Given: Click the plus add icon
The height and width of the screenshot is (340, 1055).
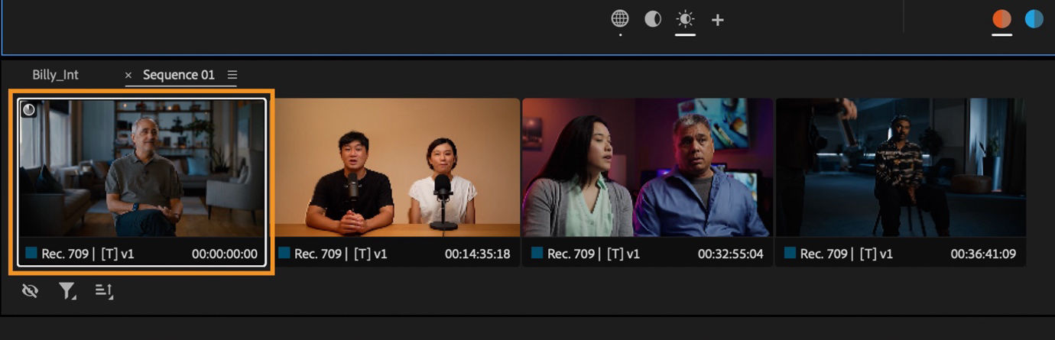Looking at the screenshot, I should (x=717, y=20).
